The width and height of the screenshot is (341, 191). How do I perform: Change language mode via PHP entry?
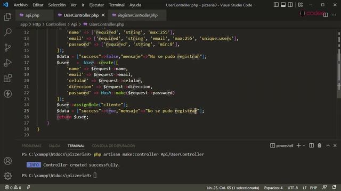tap(313, 188)
